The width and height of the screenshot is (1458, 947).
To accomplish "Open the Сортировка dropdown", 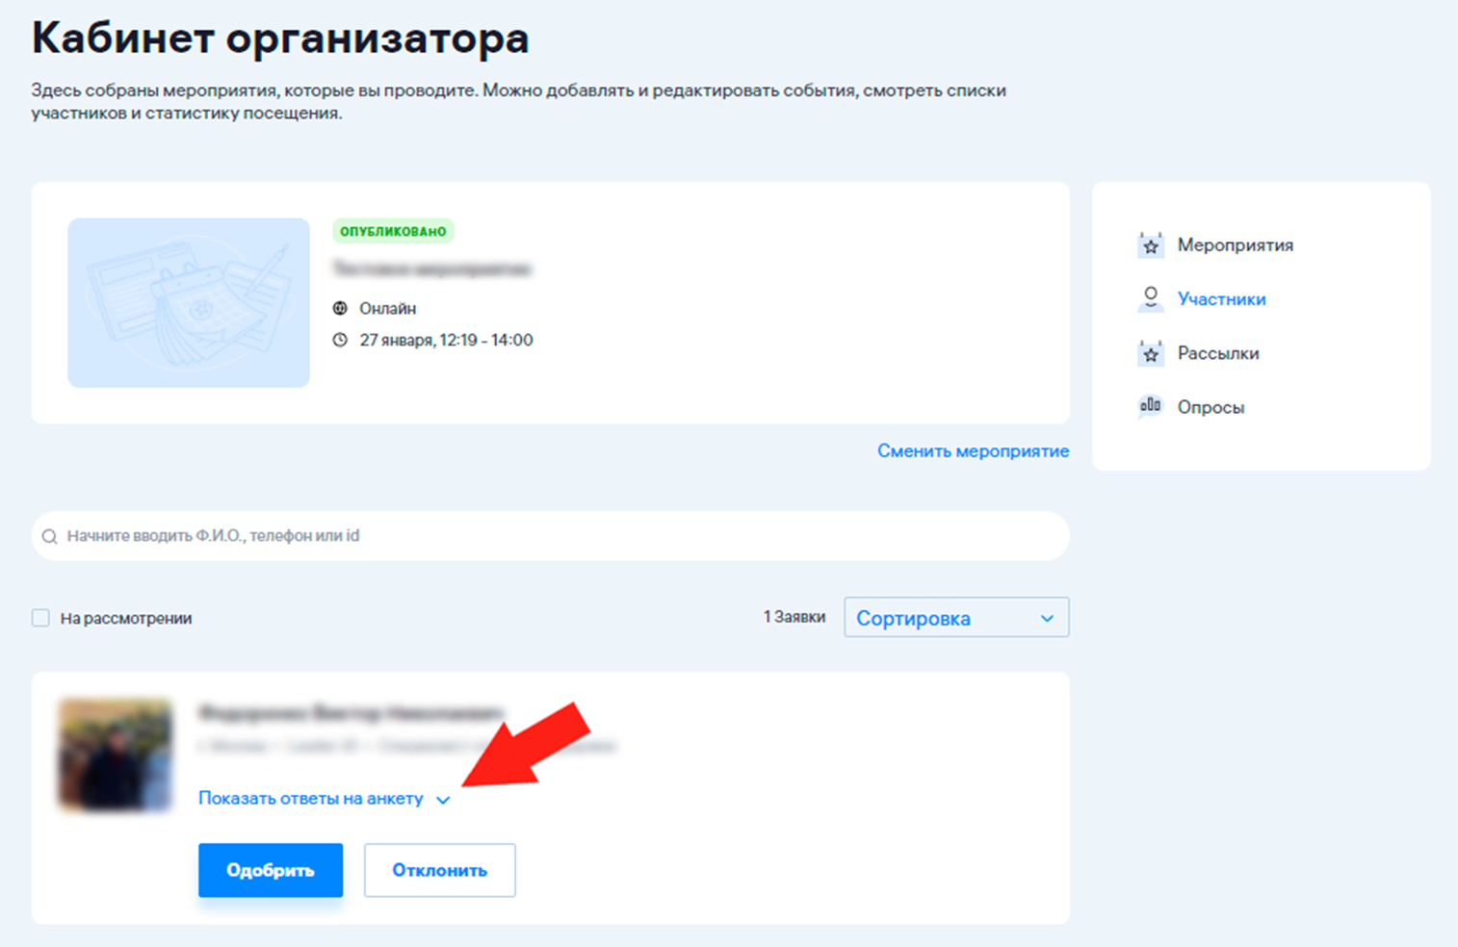I will click(x=955, y=618).
